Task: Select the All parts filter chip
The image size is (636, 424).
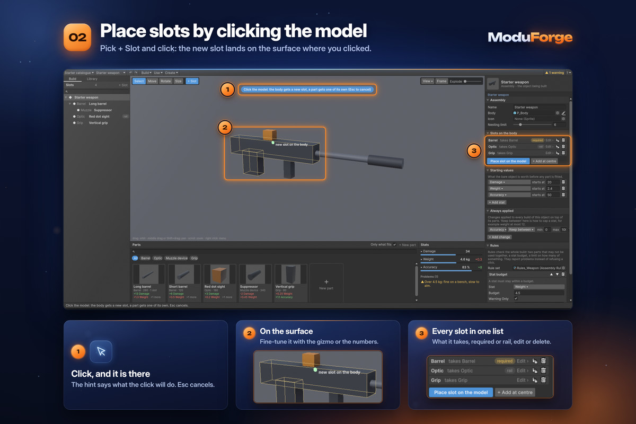Action: (x=135, y=258)
